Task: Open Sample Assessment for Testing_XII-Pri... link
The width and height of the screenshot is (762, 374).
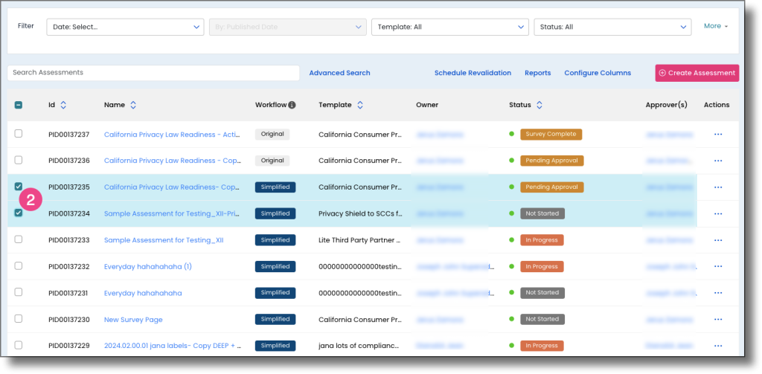Action: pyautogui.click(x=172, y=213)
